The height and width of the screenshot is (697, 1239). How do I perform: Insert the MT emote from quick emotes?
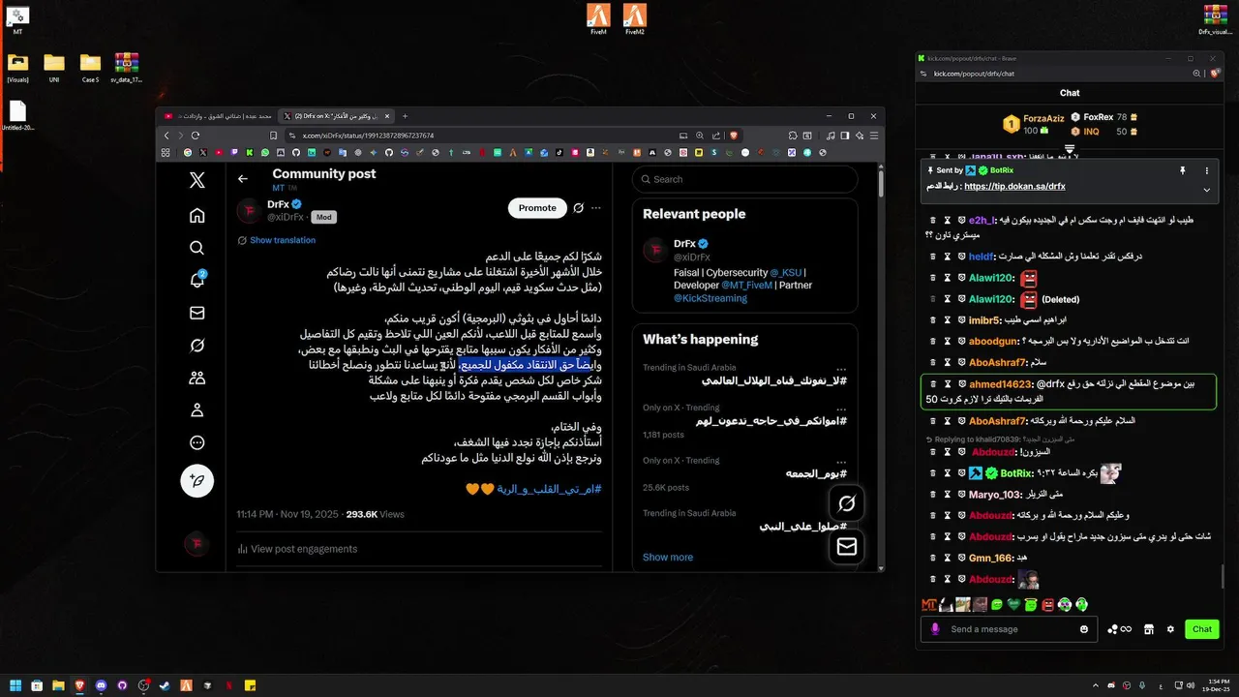(x=929, y=604)
